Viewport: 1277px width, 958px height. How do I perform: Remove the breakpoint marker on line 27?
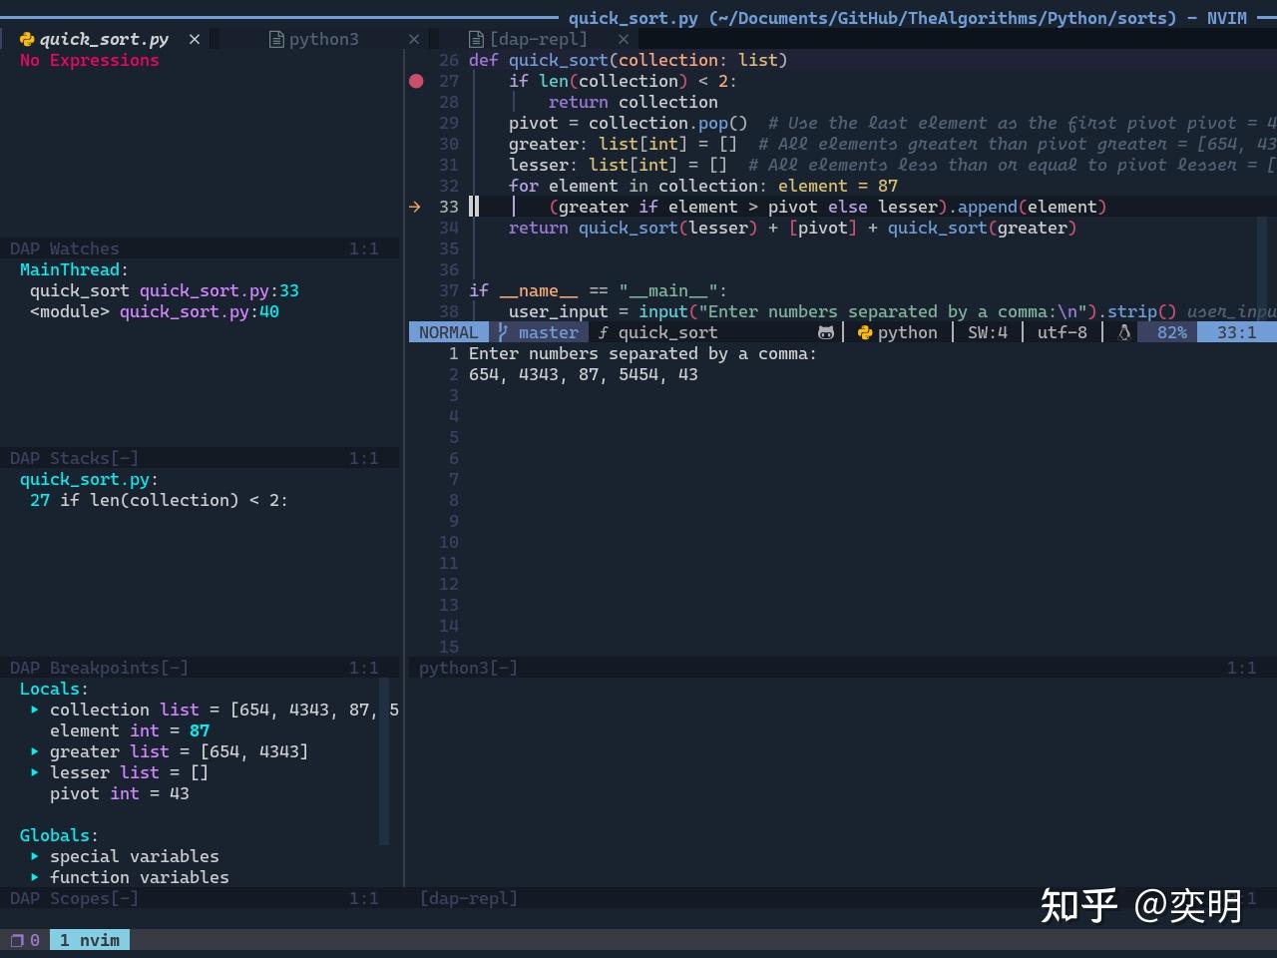point(416,81)
